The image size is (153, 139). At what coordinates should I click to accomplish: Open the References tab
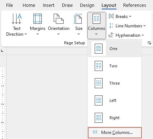135,5
